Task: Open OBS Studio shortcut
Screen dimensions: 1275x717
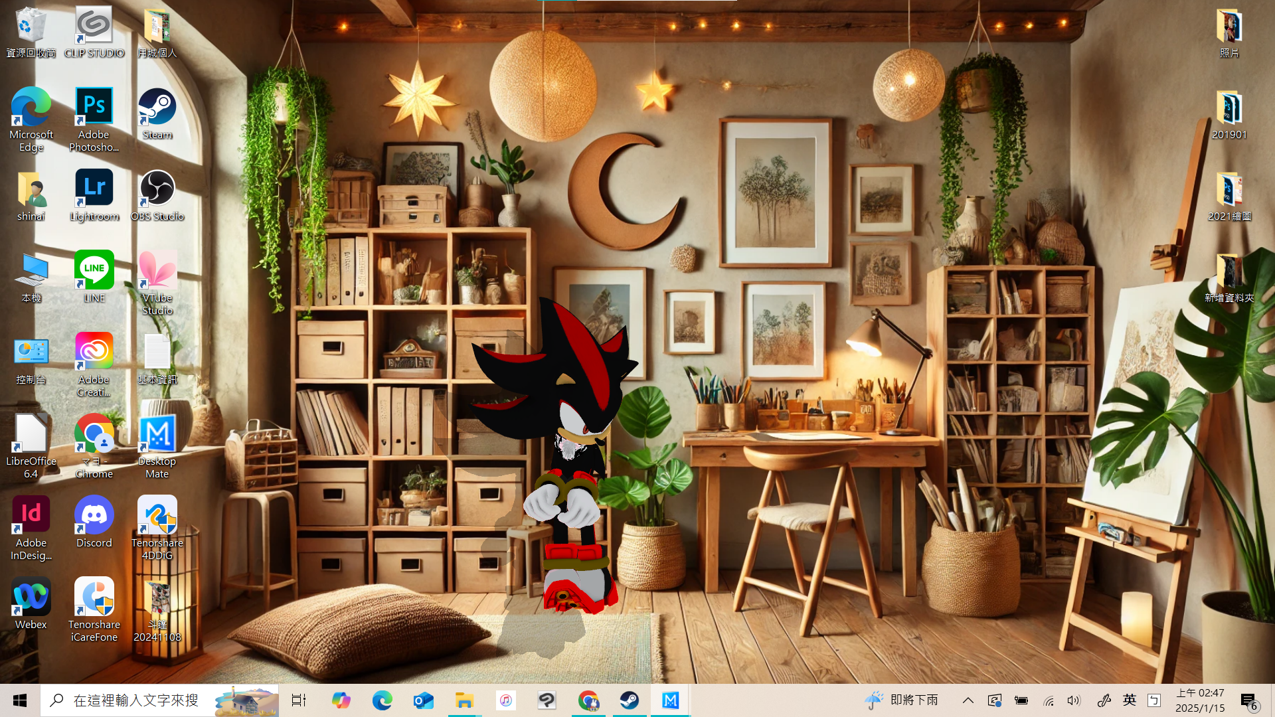Action: 157,196
